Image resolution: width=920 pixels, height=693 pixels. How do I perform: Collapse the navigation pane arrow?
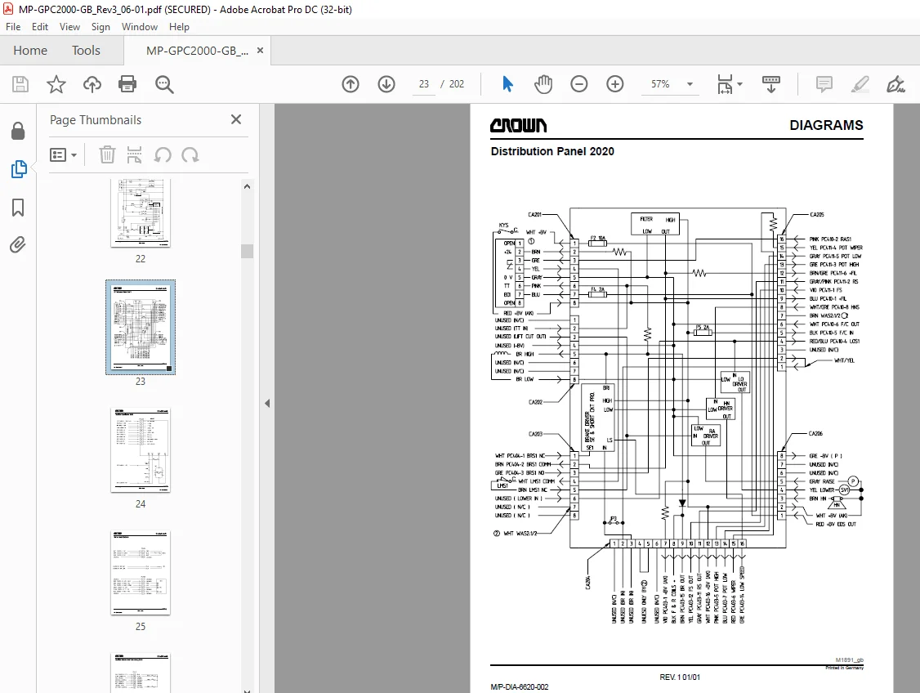coord(267,403)
